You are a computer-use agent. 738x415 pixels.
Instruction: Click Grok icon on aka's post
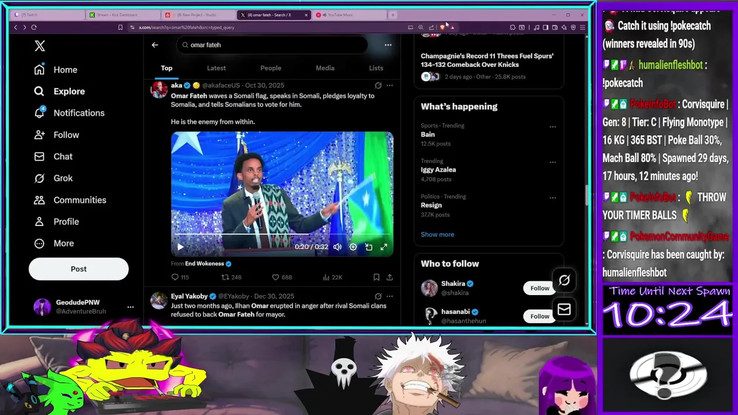378,85
